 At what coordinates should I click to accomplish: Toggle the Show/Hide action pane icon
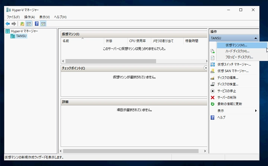coord(43,24)
